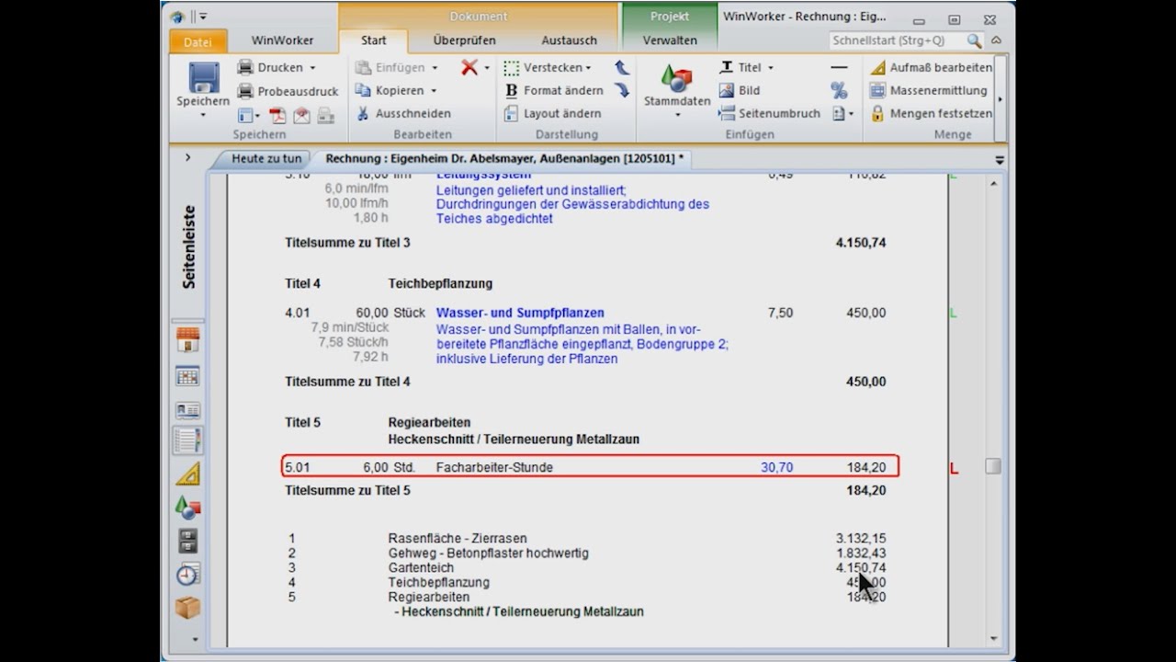Click Massenermittlung in the ribbon

[928, 90]
